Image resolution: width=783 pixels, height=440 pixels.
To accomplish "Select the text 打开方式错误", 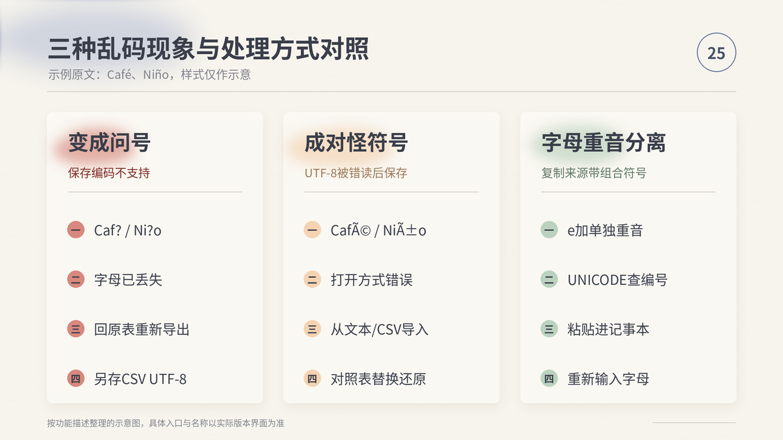I will tap(372, 280).
